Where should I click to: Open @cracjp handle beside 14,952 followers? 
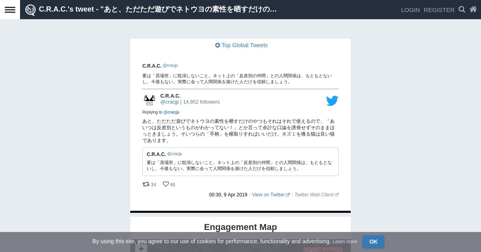point(170,102)
